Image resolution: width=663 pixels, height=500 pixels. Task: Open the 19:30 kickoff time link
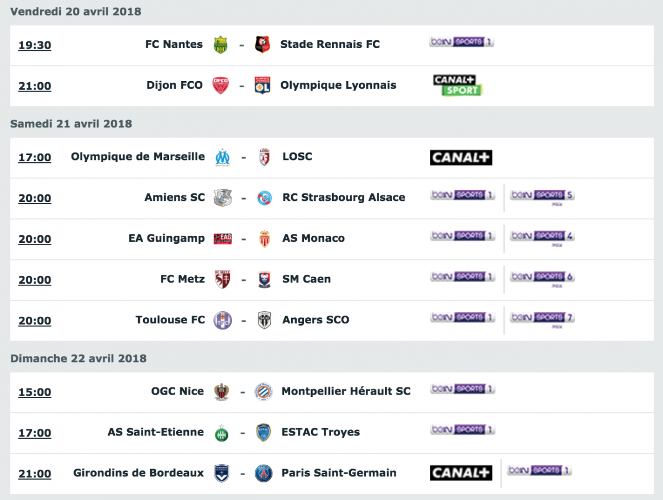click(x=35, y=45)
